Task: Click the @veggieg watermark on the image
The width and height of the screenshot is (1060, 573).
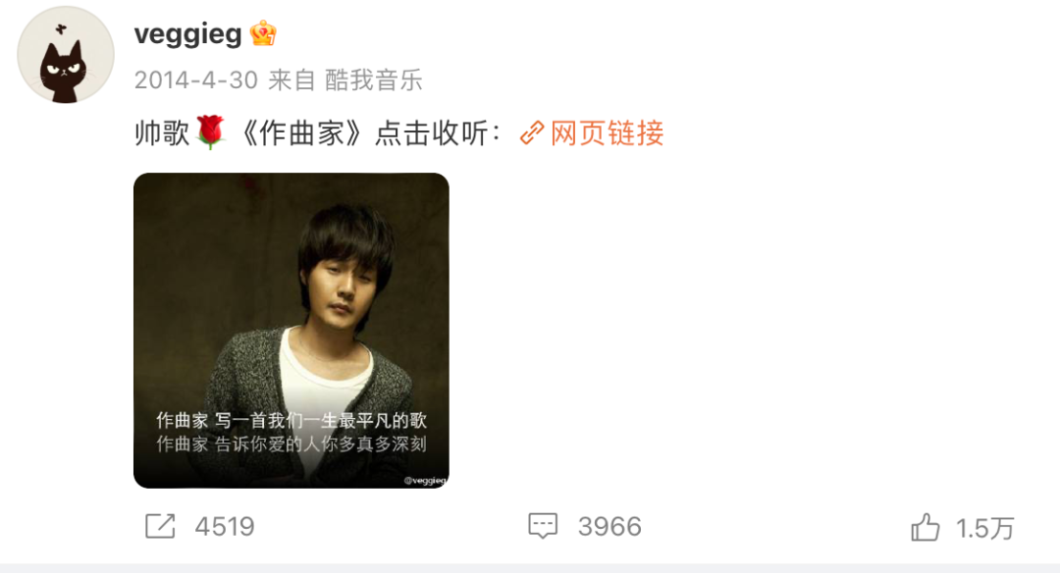Action: click(425, 481)
